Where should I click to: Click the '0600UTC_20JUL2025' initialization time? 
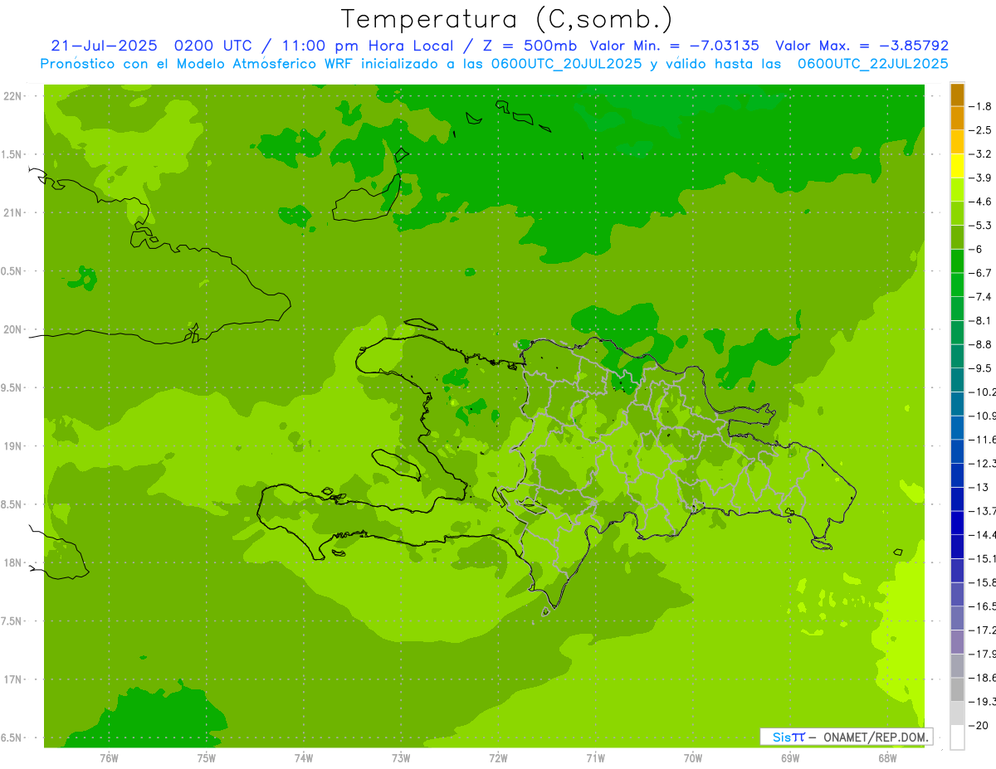point(565,63)
